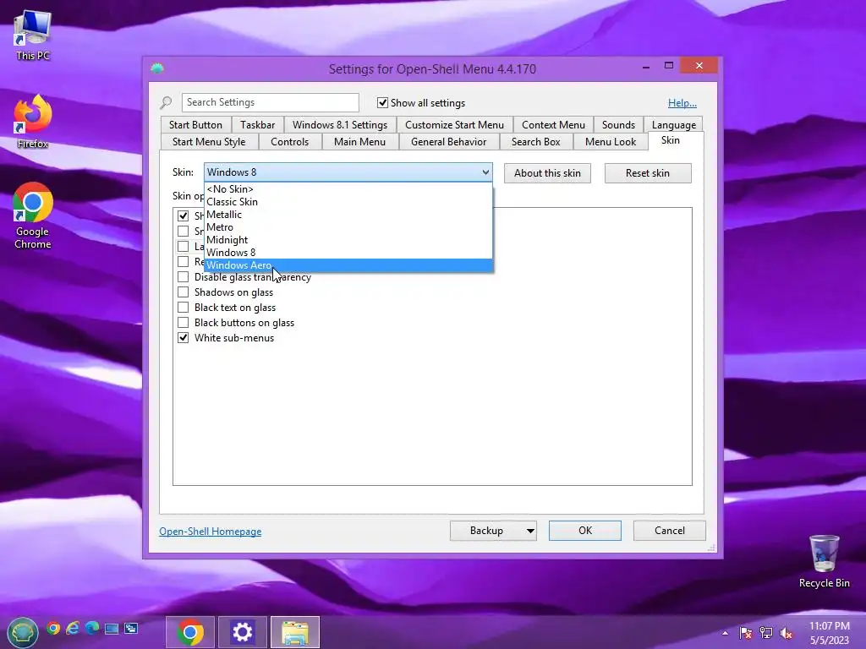
Task: Select the Skin tab
Action: click(671, 140)
